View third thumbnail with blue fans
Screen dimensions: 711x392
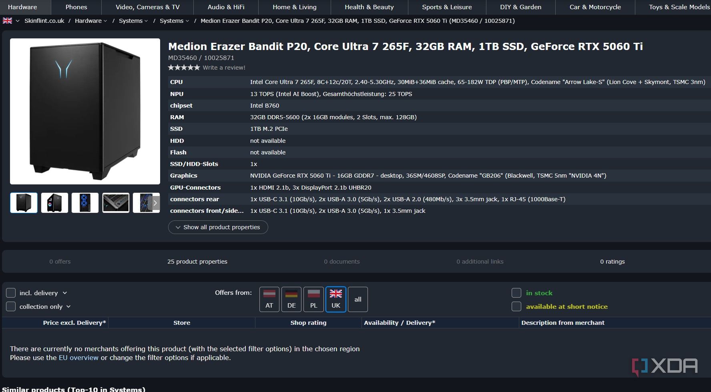[85, 203]
